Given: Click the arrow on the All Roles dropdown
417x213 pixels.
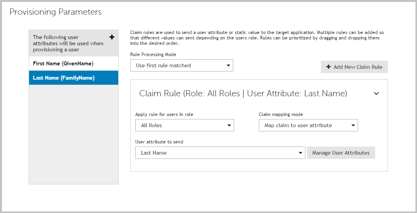Looking at the screenshot, I should (x=229, y=125).
